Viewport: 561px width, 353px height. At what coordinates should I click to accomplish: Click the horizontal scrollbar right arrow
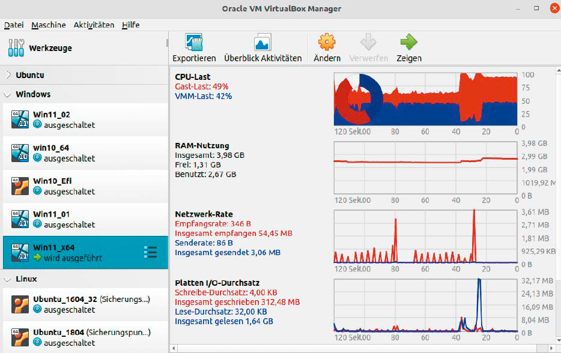click(551, 348)
